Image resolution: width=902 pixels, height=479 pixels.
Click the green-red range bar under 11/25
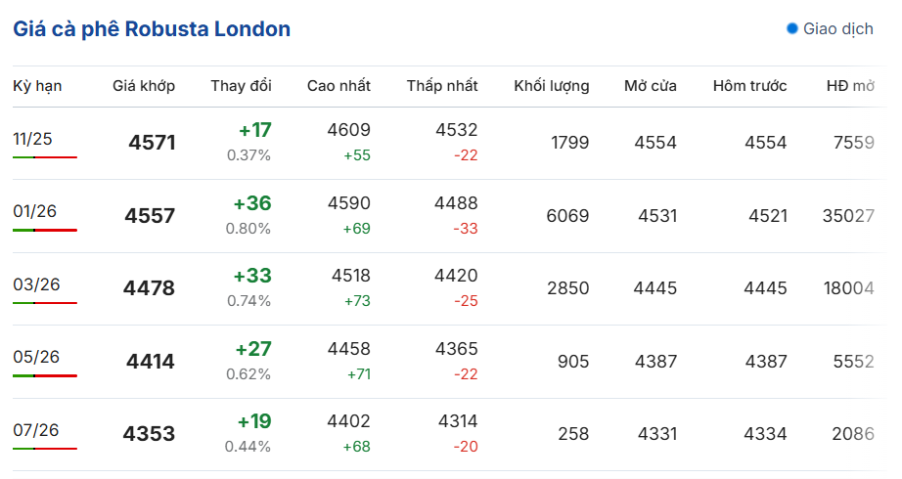(x=45, y=157)
